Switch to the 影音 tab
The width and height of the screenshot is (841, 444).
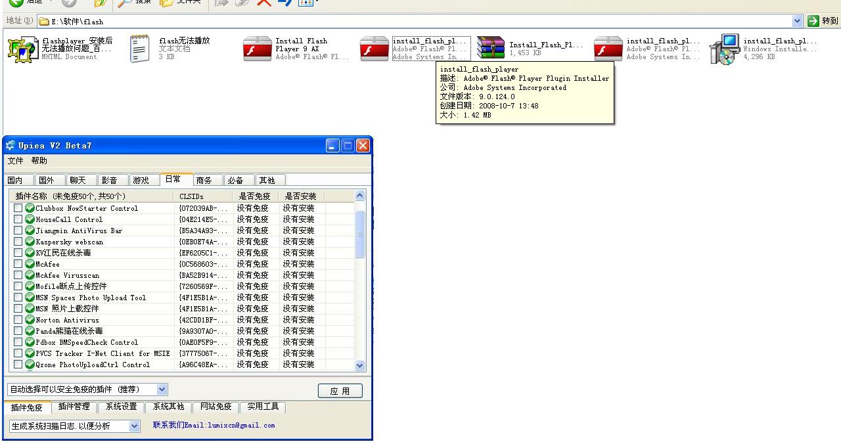(114, 180)
